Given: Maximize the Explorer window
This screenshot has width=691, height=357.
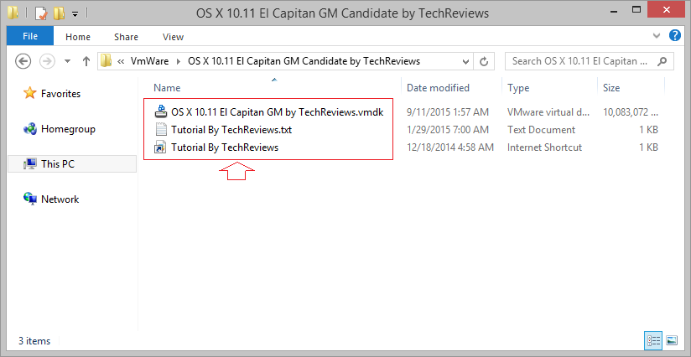Looking at the screenshot, I should (636, 9).
